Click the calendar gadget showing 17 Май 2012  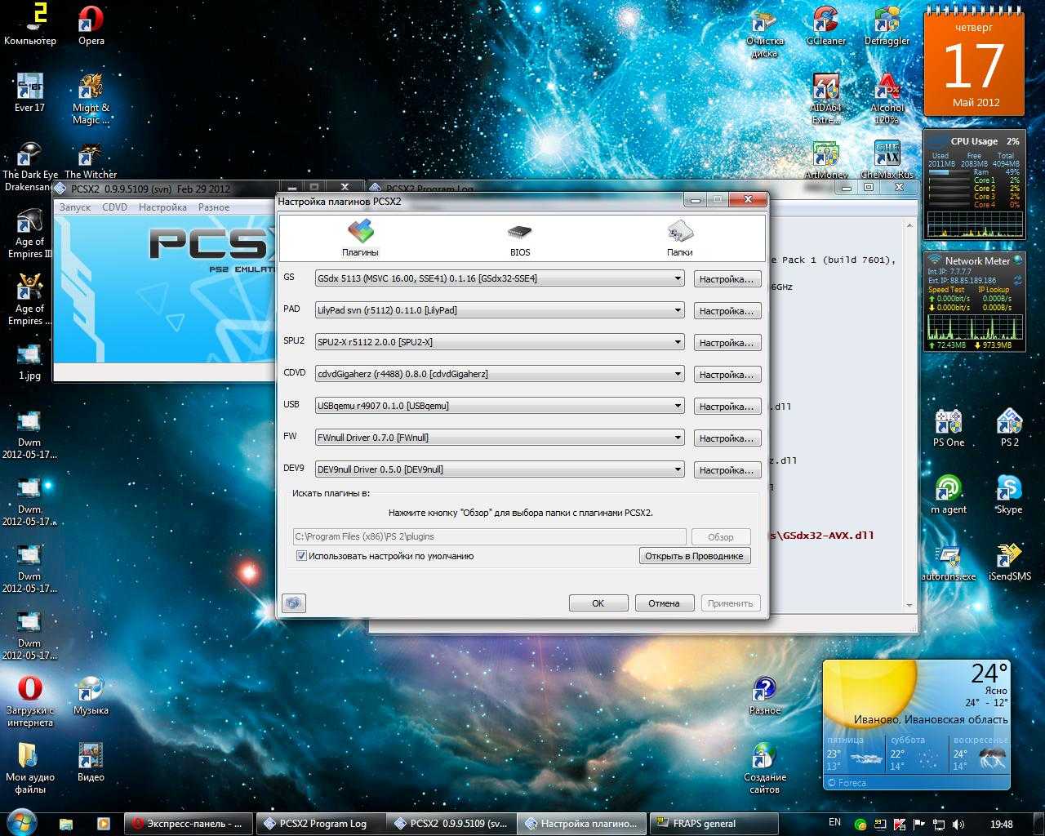coord(973,64)
